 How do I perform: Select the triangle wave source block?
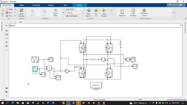(x=35, y=60)
